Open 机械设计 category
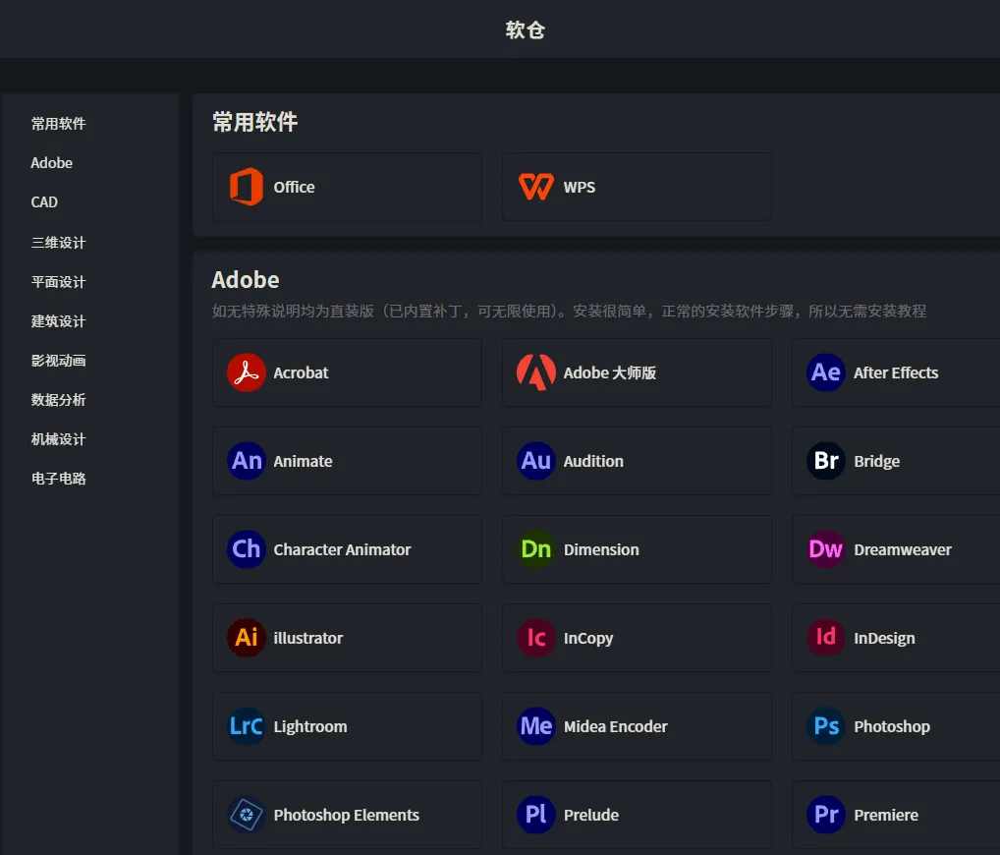 pos(58,439)
